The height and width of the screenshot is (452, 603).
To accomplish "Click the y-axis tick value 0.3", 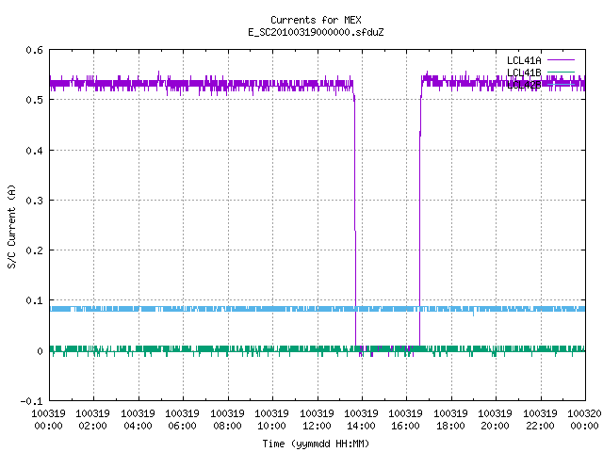I will (34, 201).
